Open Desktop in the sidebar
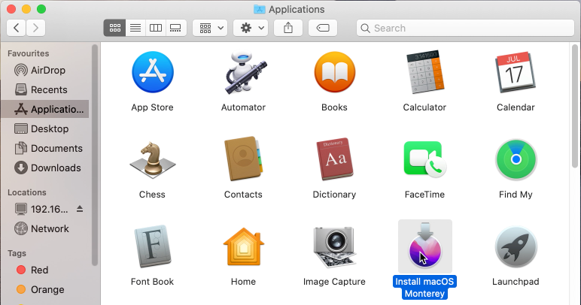Viewport: 581px width, 305px height. pos(45,128)
